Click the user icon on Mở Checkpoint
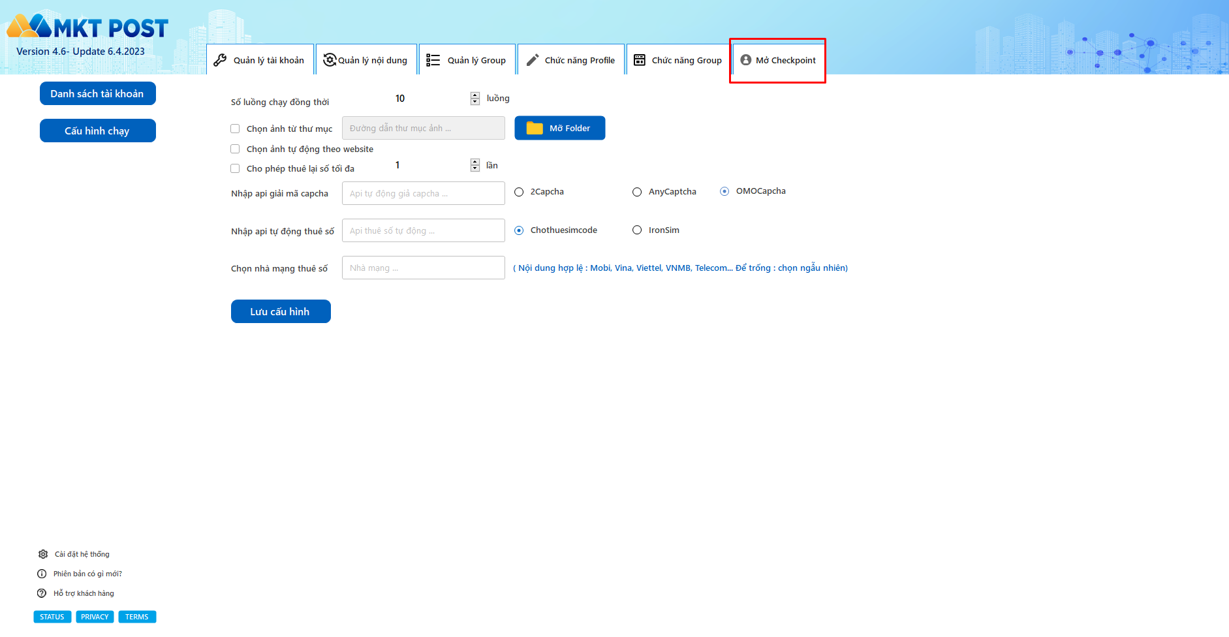The width and height of the screenshot is (1229, 637). tap(745, 60)
